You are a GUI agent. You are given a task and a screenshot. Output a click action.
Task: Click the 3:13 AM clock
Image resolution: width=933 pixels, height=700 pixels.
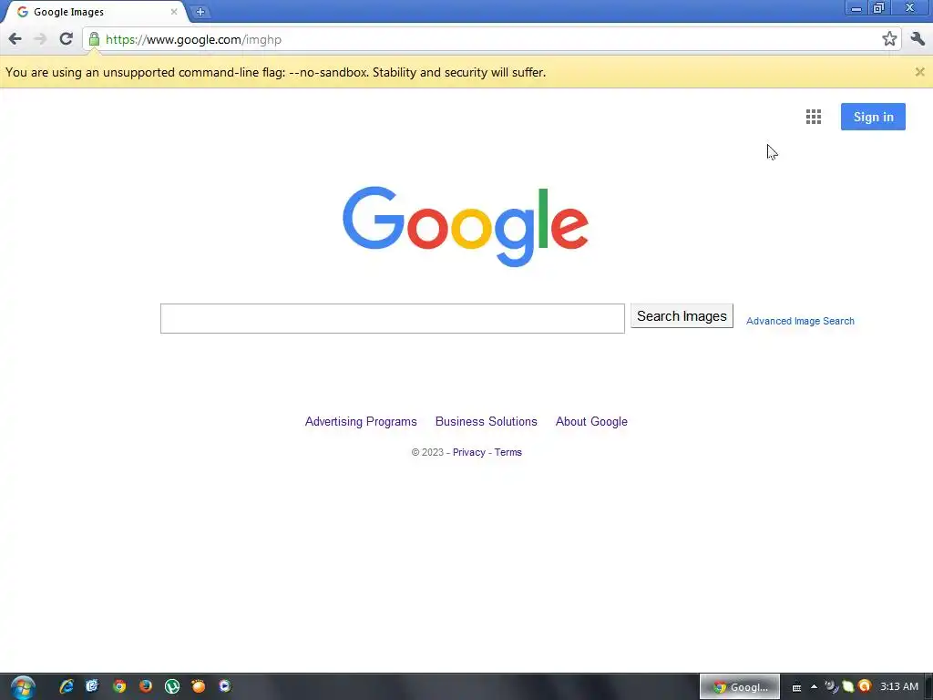click(x=899, y=686)
